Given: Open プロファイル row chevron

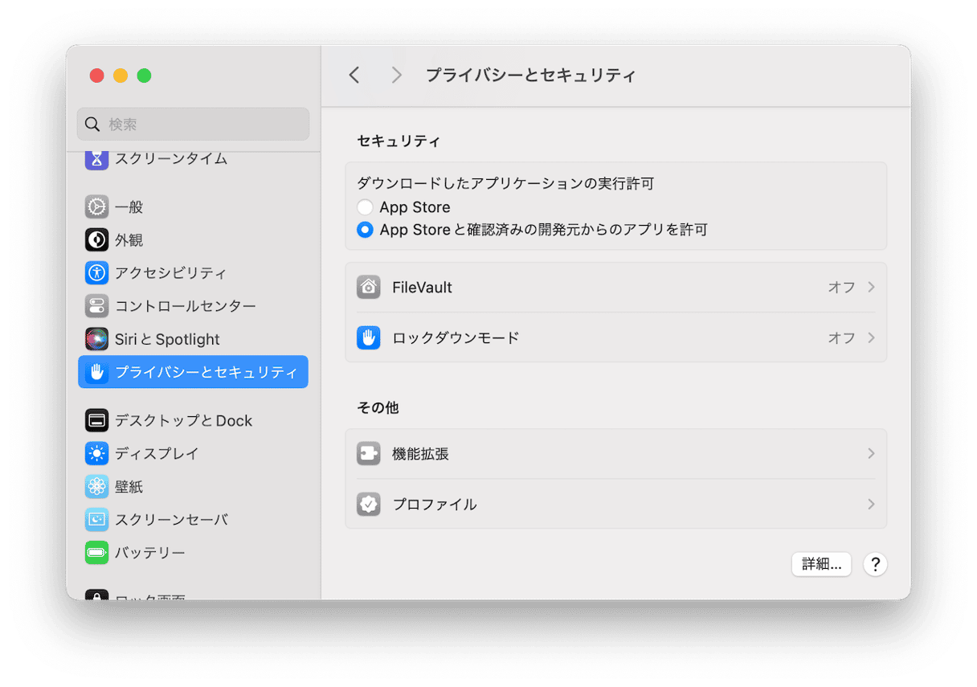Looking at the screenshot, I should [x=871, y=505].
